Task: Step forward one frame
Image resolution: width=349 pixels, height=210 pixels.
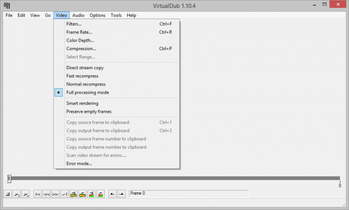Action: coord(55,194)
